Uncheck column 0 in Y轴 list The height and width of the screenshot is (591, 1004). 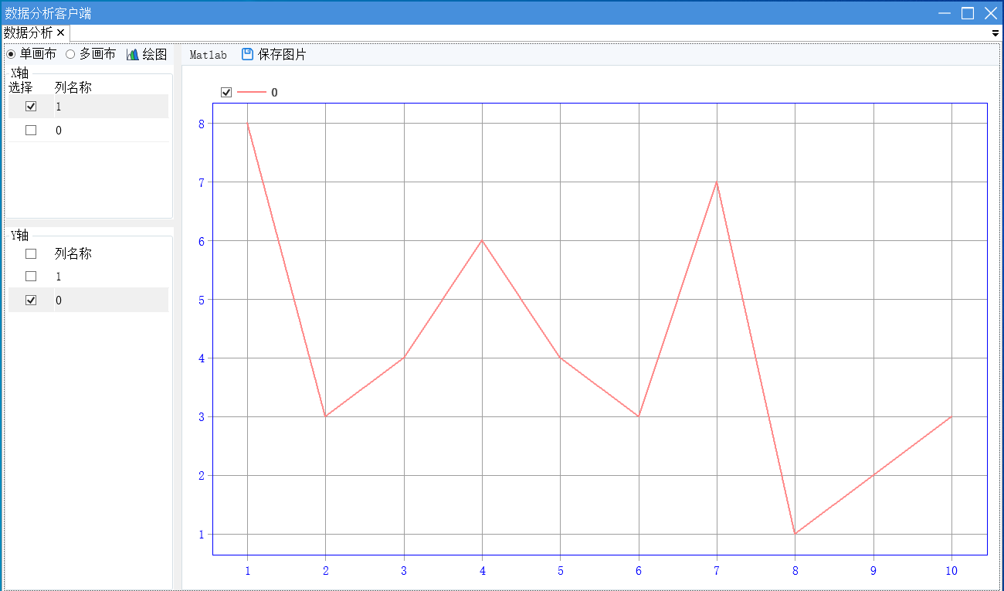pyautogui.click(x=31, y=300)
